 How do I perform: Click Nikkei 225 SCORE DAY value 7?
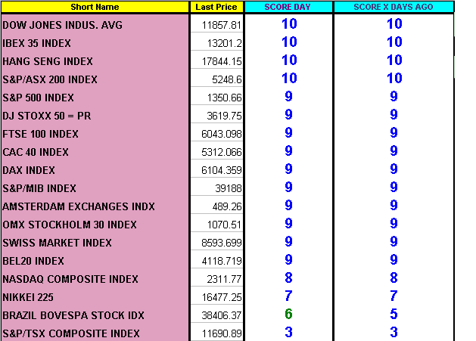pyautogui.click(x=288, y=296)
